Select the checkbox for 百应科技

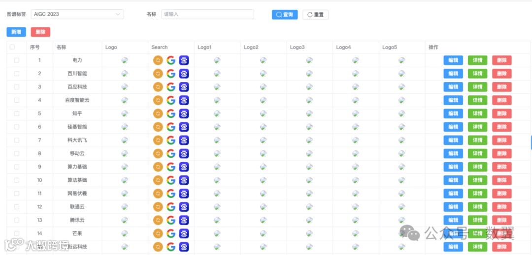[x=17, y=87]
